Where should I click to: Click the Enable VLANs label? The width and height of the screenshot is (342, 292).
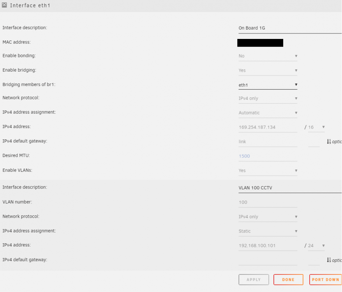tap(17, 170)
